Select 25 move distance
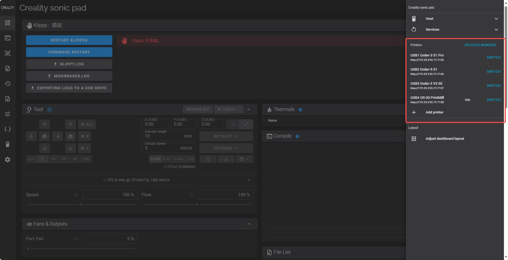 coord(64,159)
